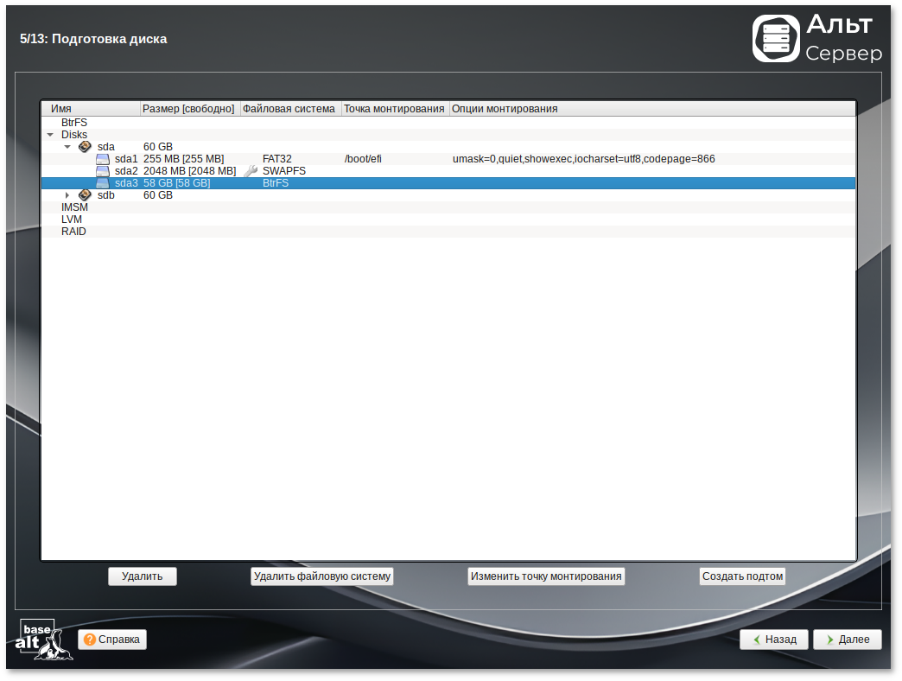Expand the sdb disk node
The image size is (902, 681).
click(x=67, y=195)
